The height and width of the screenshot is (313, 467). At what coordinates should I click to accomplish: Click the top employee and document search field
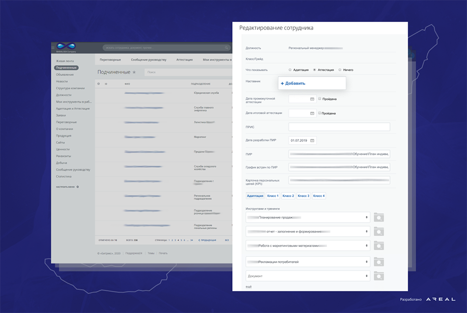point(167,48)
